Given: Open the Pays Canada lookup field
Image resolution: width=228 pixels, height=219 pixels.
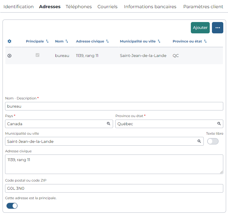Looking at the screenshot, I should (x=59, y=124).
